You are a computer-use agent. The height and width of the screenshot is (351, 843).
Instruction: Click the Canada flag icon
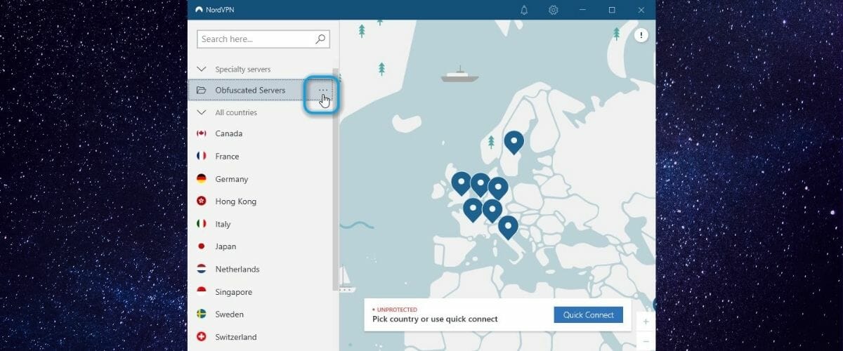pos(202,133)
